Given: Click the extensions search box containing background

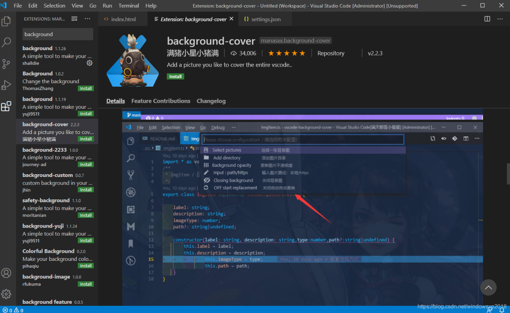Looking at the screenshot, I should [57, 34].
